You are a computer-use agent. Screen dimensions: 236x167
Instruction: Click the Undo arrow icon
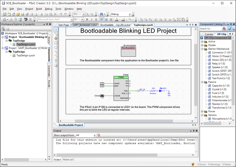61,14
